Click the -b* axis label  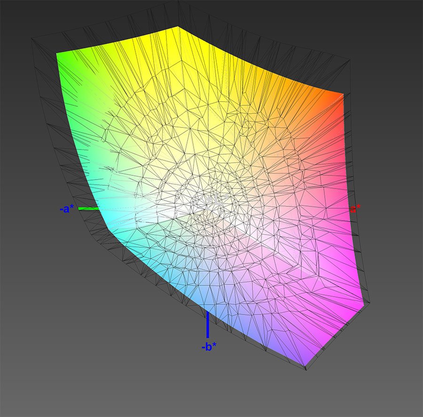[209, 347]
